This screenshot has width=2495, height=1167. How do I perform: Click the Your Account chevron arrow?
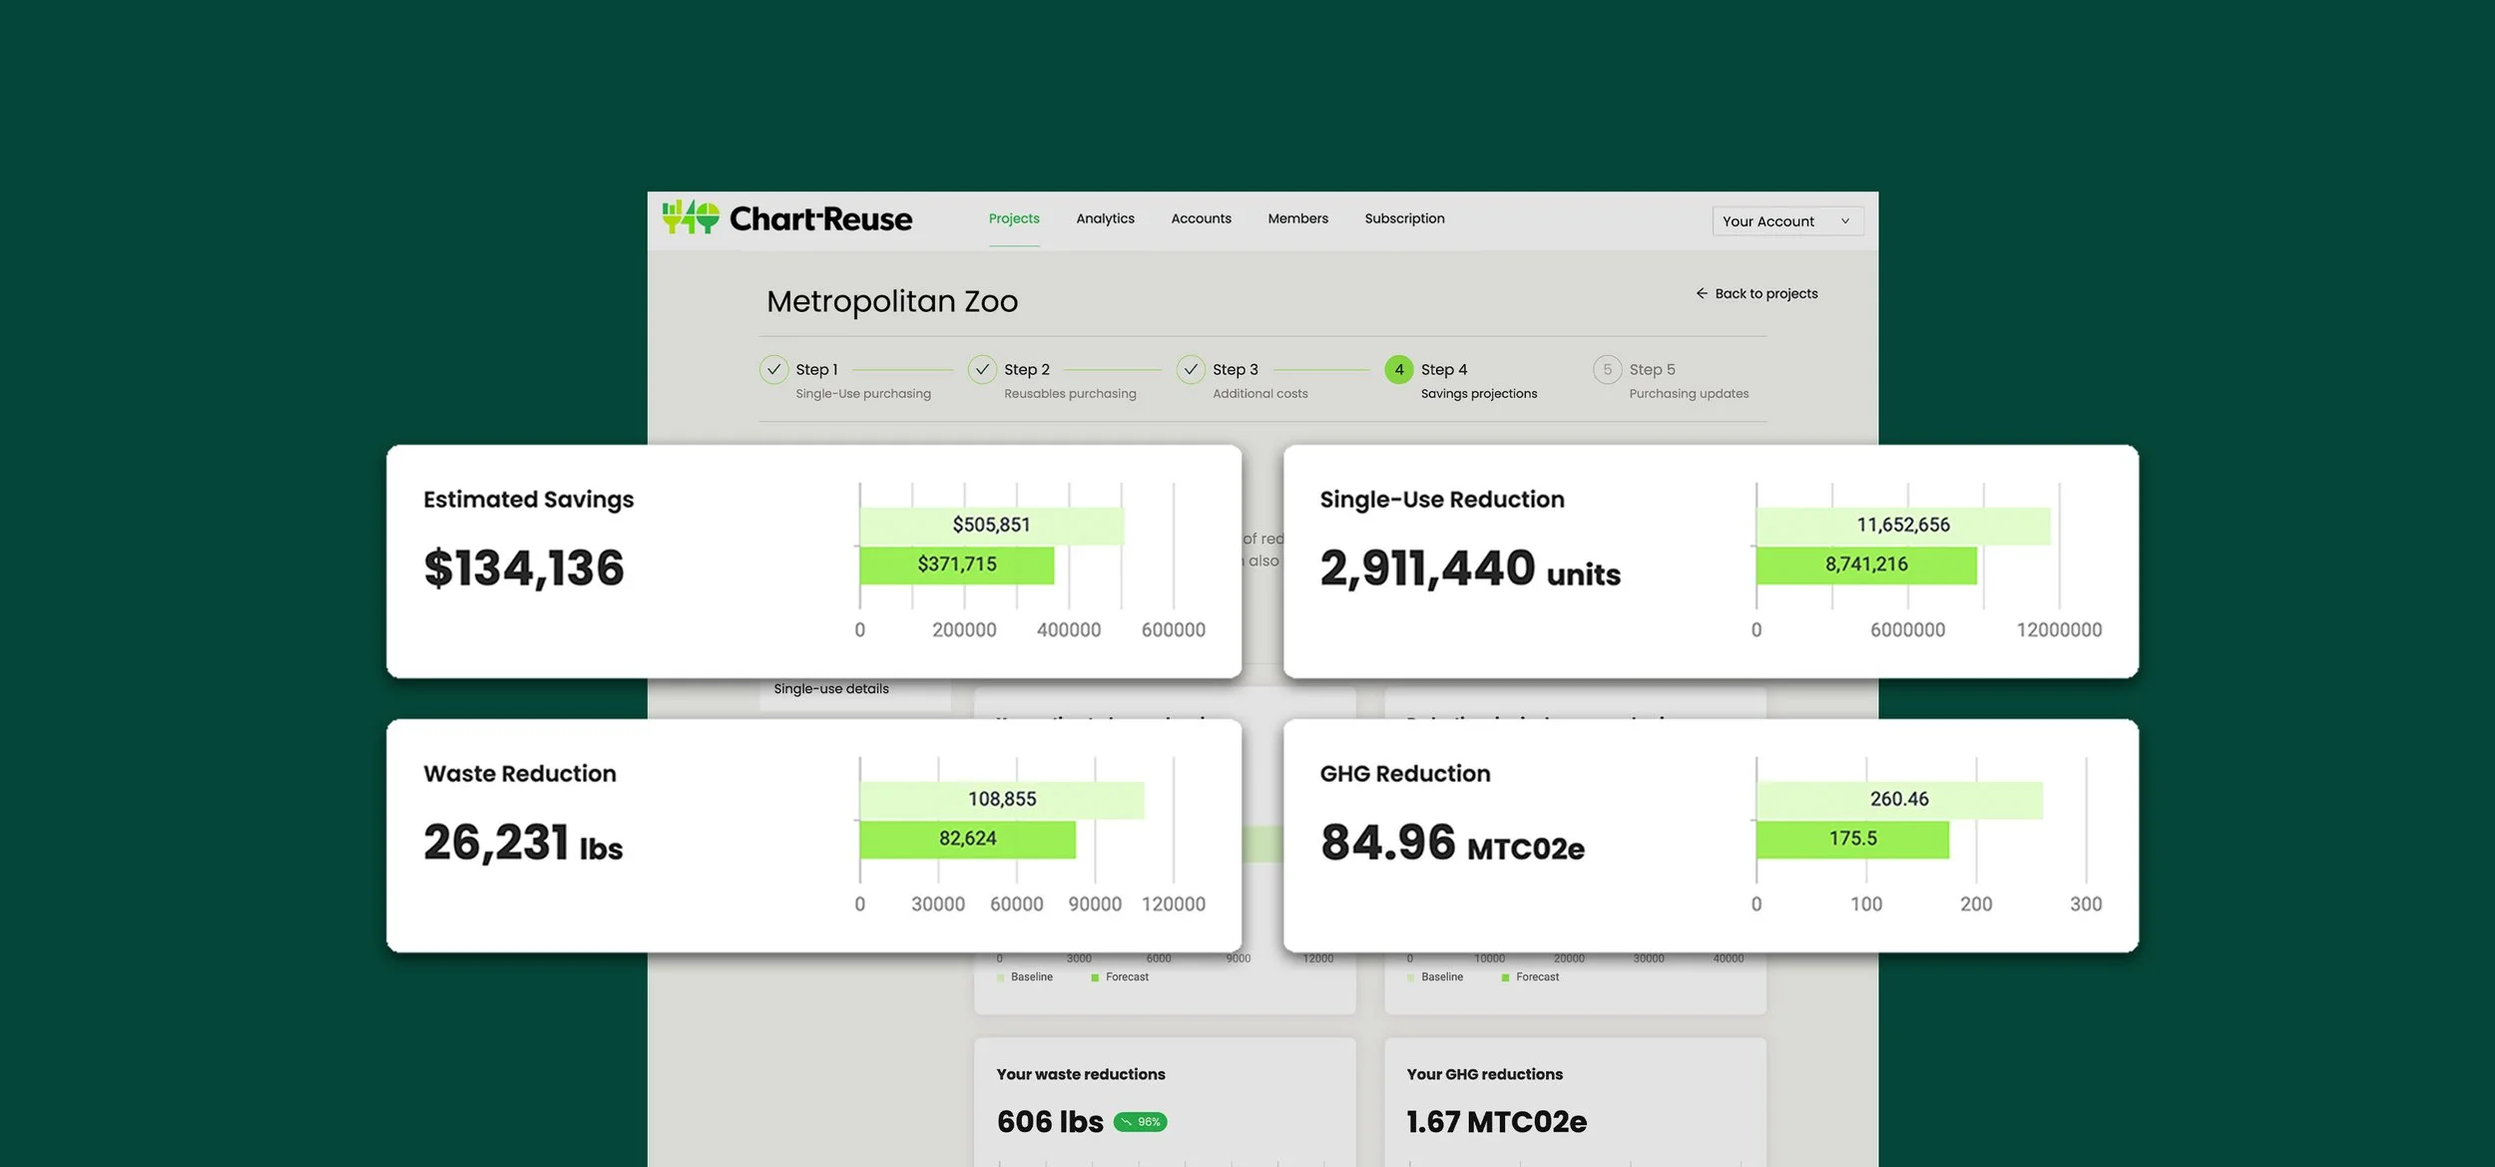(1845, 221)
